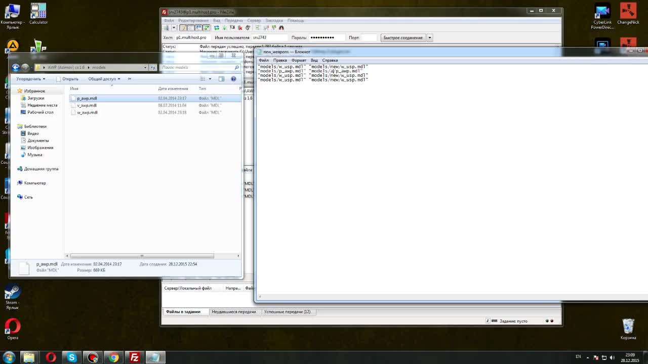Toggle the preview pane button in Explorer
Image resolution: width=648 pixels, height=364 pixels.
[221, 79]
